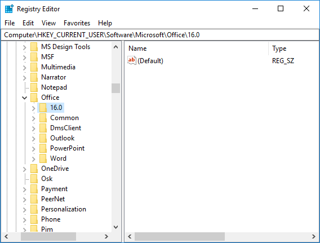Click the 16.0 folder icon

point(43,108)
